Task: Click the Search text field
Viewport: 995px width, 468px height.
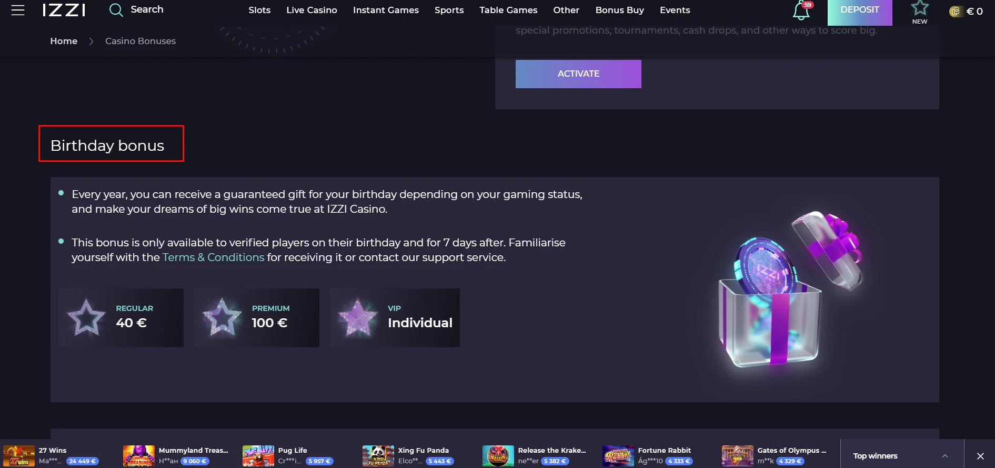Action: pos(147,9)
